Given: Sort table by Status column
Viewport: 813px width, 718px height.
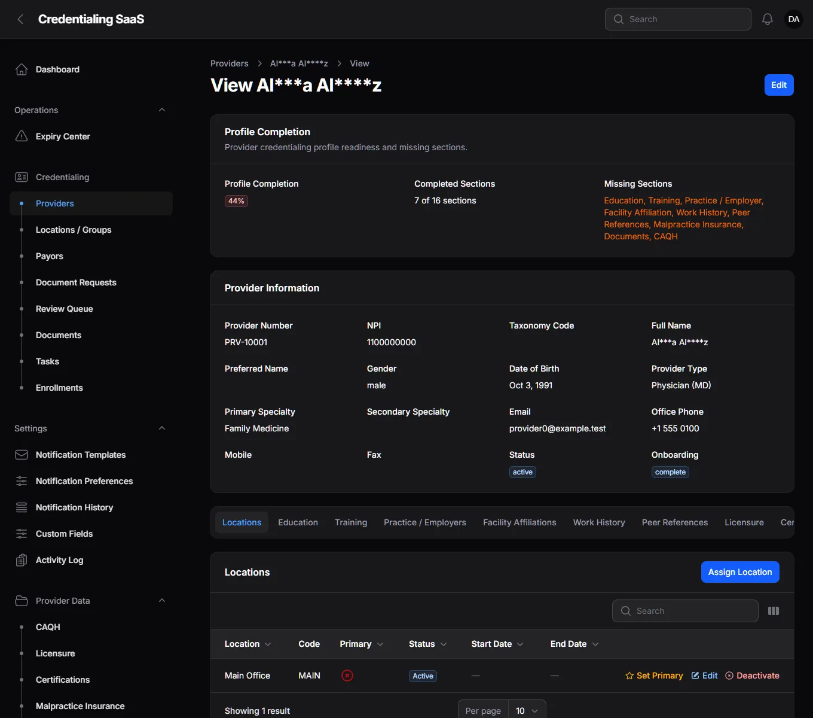Looking at the screenshot, I should coord(427,644).
